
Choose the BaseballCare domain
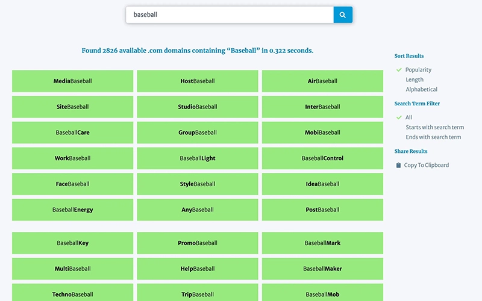(72, 132)
